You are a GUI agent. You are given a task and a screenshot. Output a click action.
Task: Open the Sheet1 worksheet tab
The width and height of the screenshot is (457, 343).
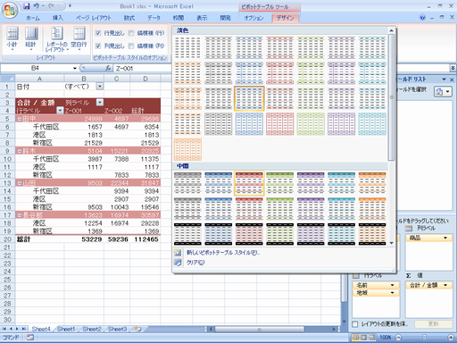(x=66, y=329)
